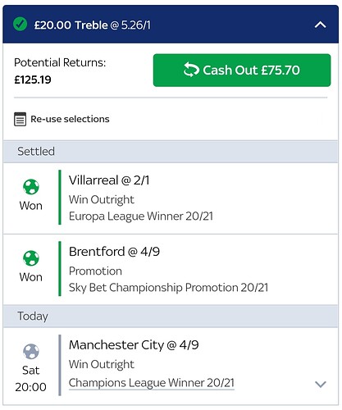Click the green checkmark status icon
Viewport: 342px width, 410px height.
pos(20,24)
